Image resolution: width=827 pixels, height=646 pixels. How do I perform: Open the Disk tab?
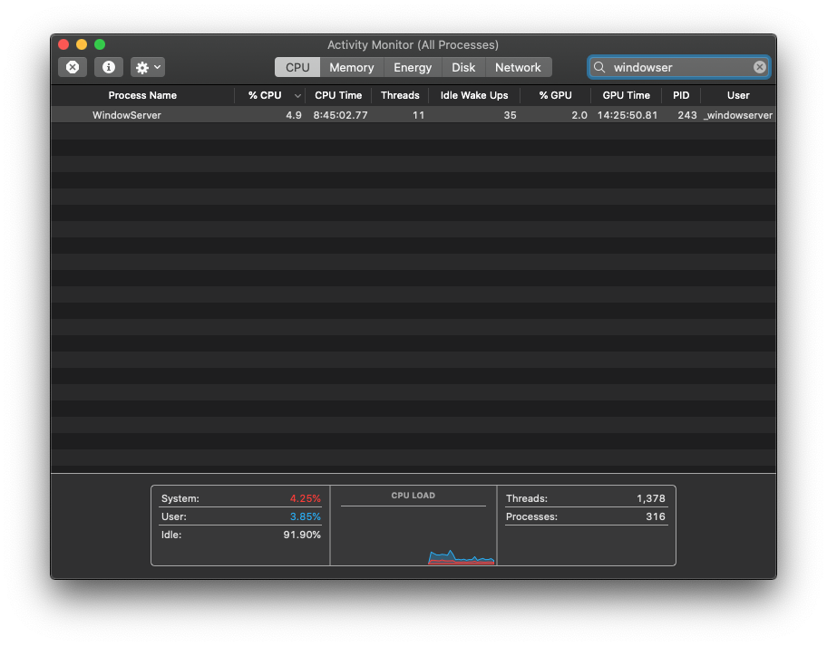463,67
